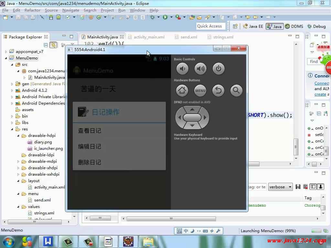Click the Find field in the task list

pyautogui.click(x=314, y=62)
